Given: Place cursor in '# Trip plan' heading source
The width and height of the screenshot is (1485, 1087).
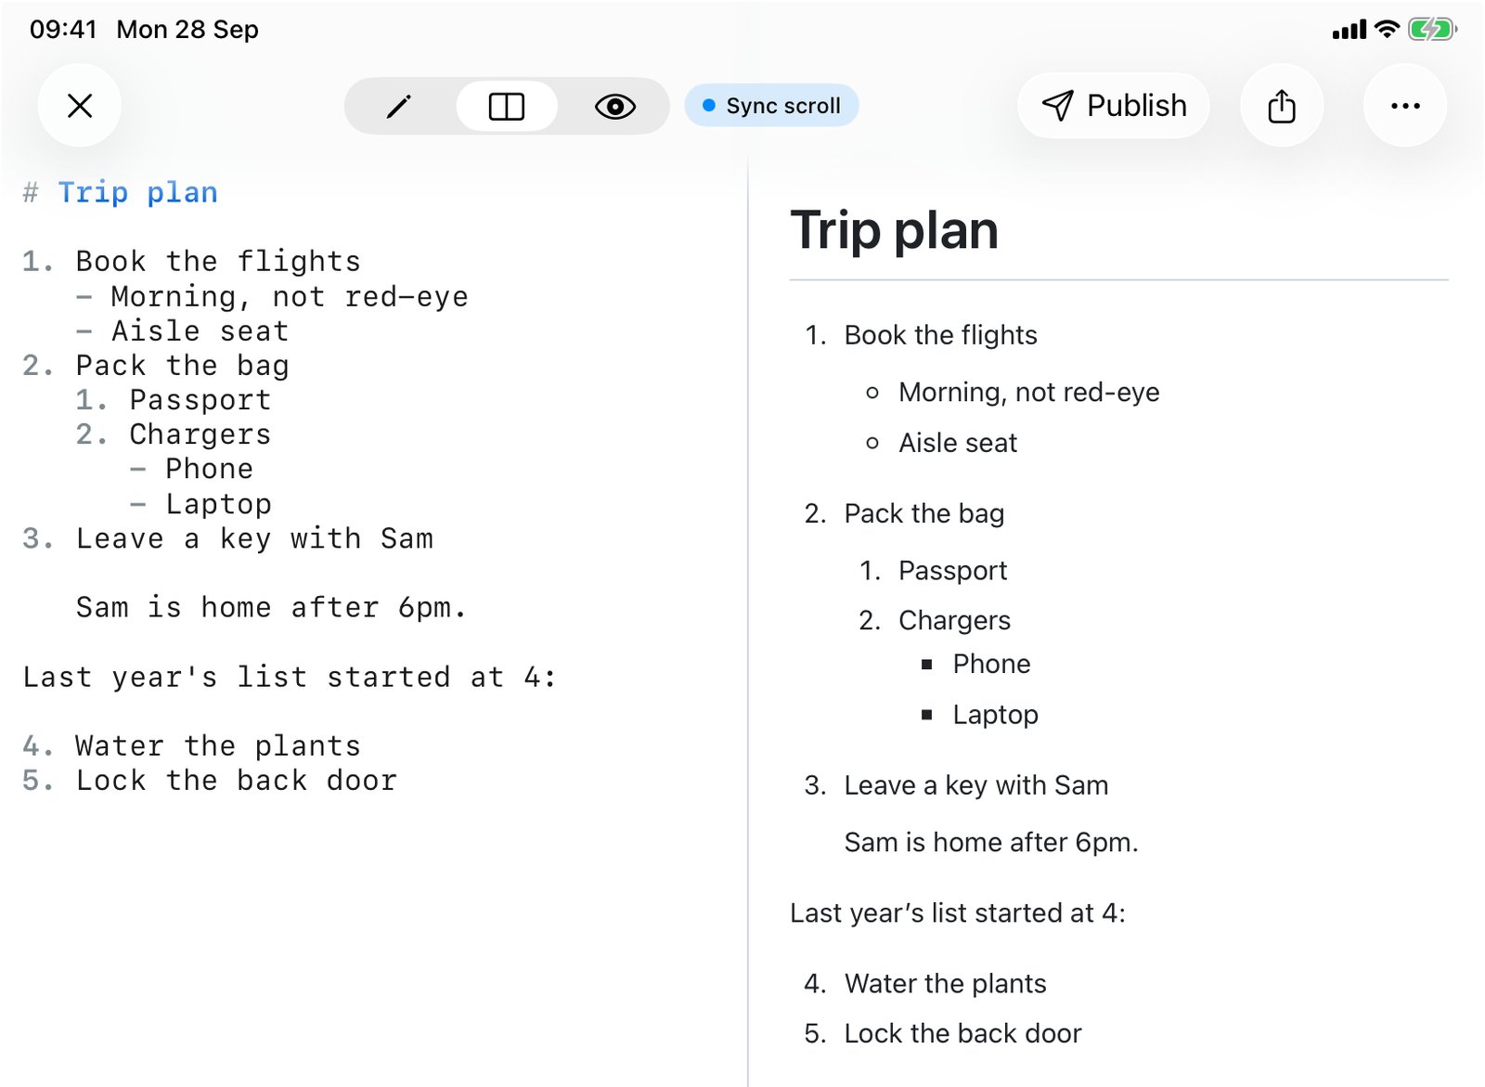Looking at the screenshot, I should (x=121, y=192).
